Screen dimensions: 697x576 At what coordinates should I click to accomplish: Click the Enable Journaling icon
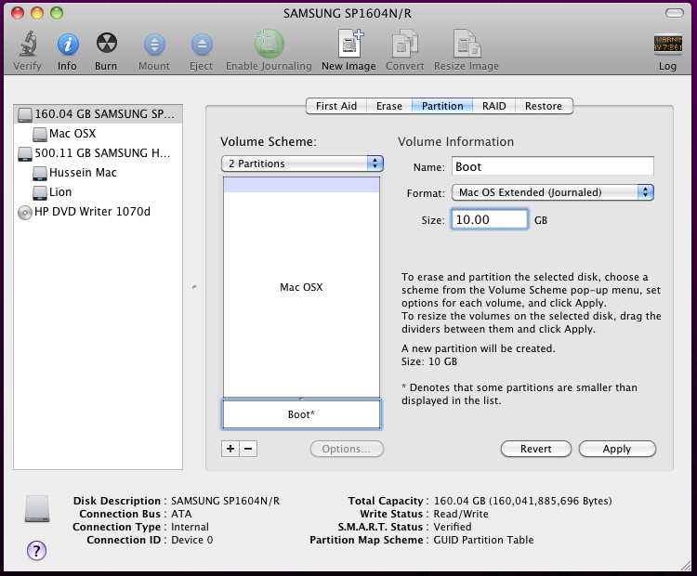point(269,44)
